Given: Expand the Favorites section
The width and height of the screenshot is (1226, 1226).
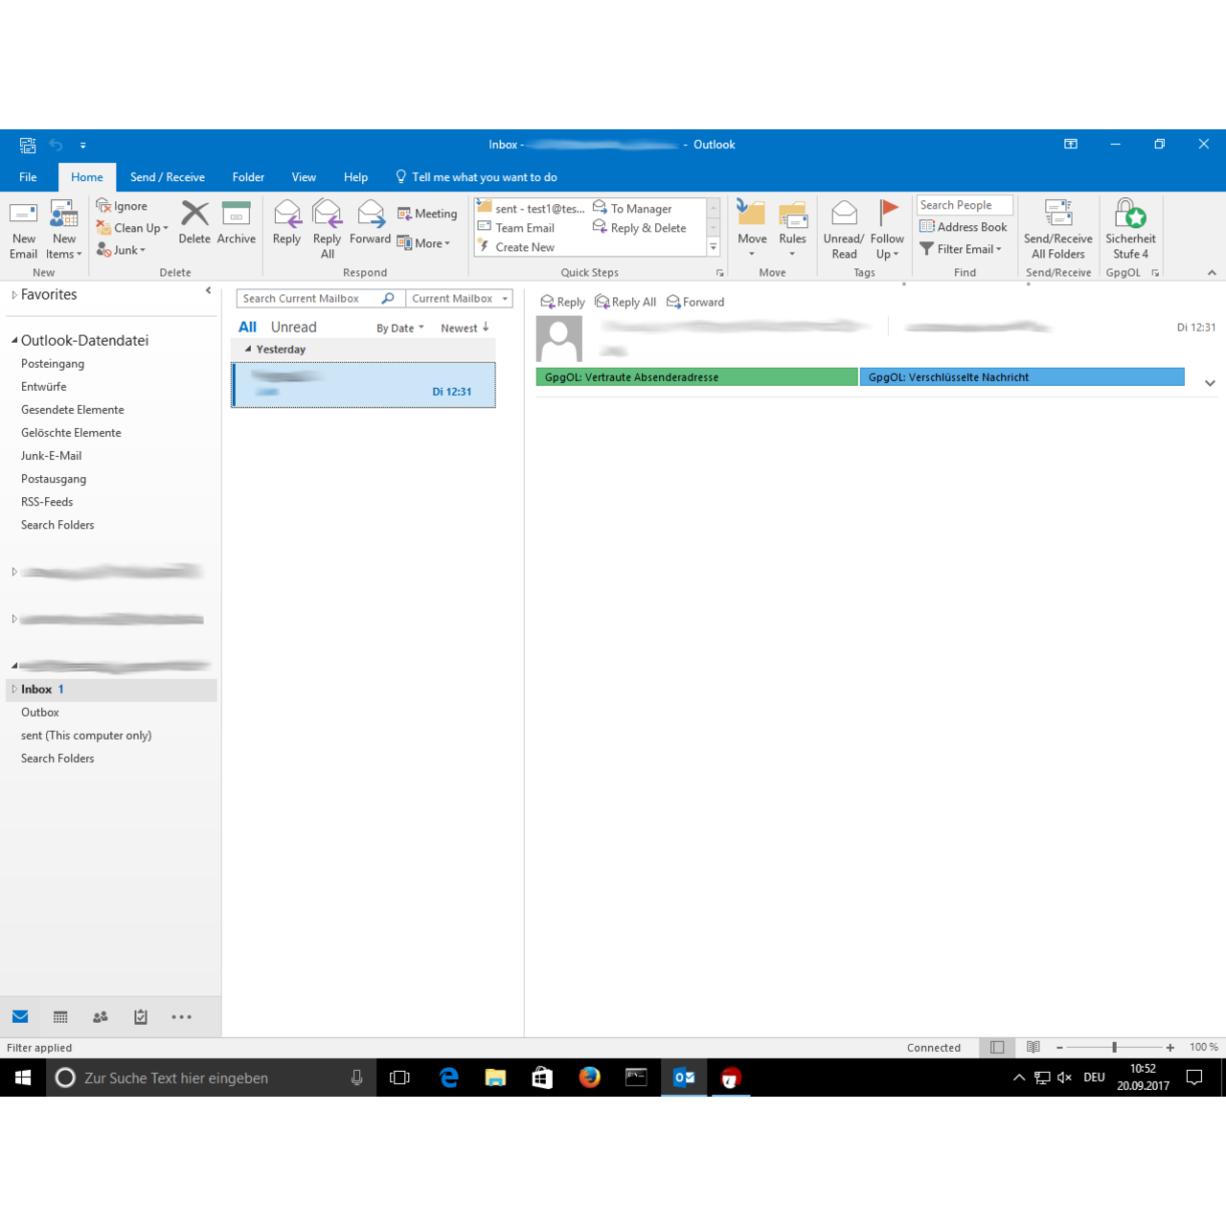Looking at the screenshot, I should click(14, 295).
